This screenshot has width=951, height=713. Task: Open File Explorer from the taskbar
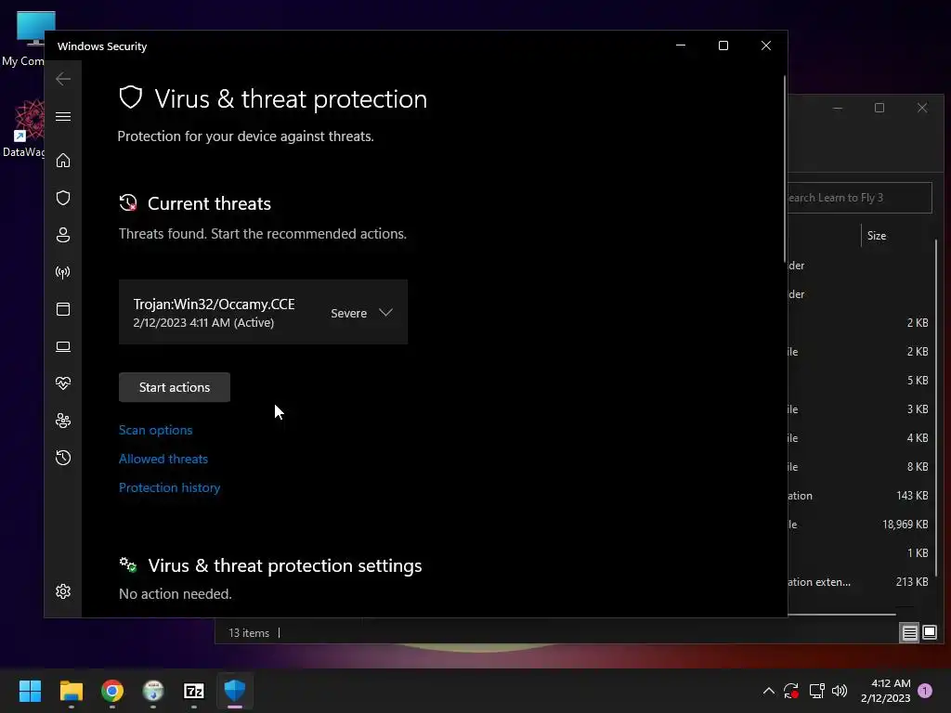click(71, 691)
